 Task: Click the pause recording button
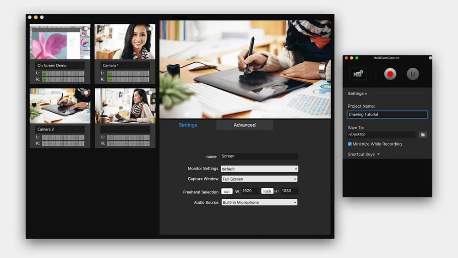(x=413, y=74)
